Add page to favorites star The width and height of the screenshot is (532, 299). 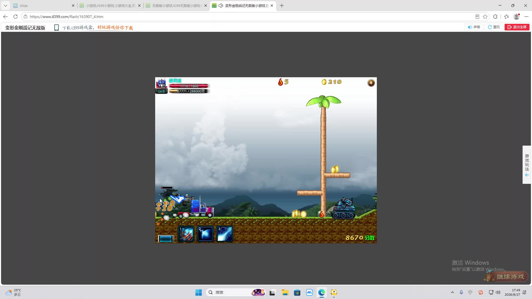pos(485,17)
